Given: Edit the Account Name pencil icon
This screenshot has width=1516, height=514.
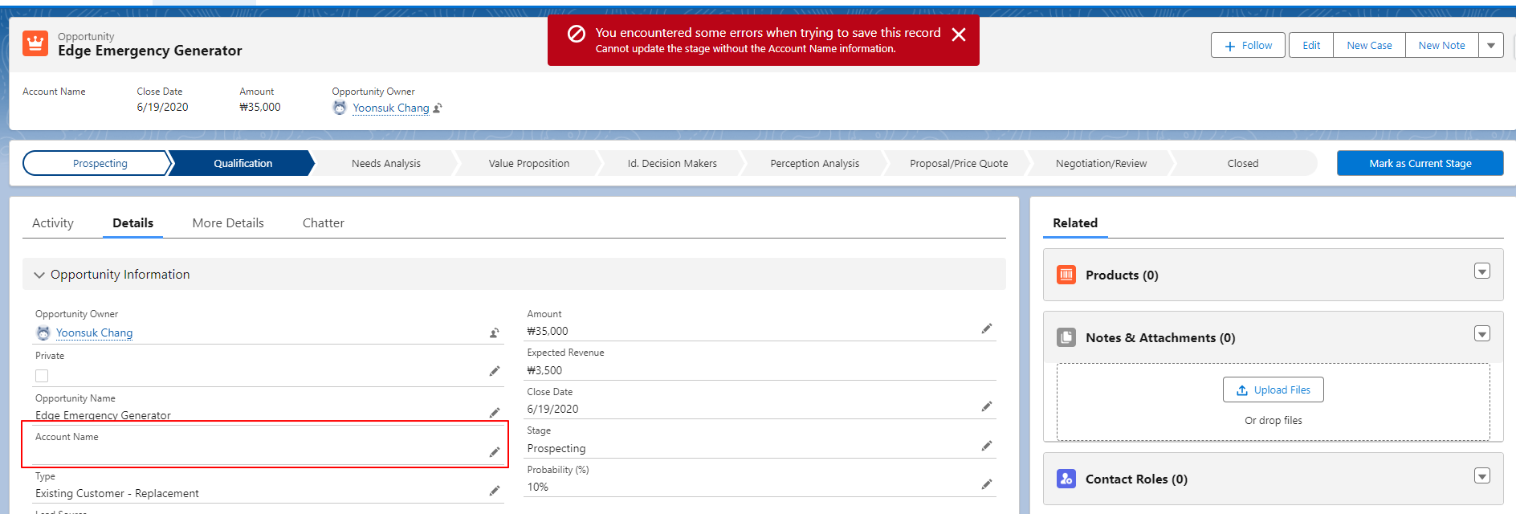Looking at the screenshot, I should [495, 452].
